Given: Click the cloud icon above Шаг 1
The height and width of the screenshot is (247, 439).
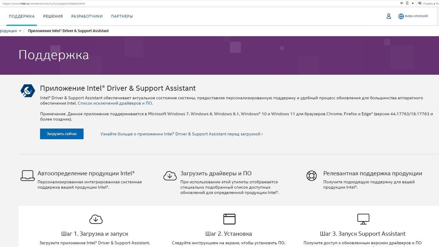Looking at the screenshot, I should point(96,219).
